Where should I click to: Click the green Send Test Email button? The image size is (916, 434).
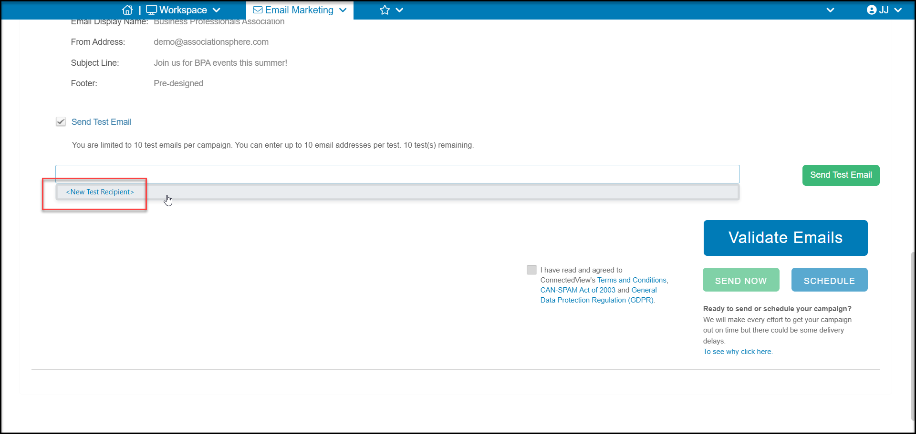(x=841, y=175)
